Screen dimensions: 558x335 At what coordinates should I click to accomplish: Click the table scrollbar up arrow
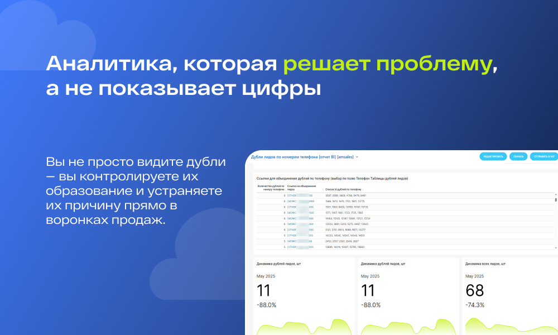pos(556,195)
